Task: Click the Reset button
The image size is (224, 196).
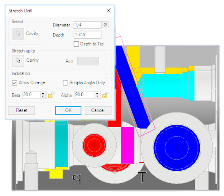Action: pos(21,110)
